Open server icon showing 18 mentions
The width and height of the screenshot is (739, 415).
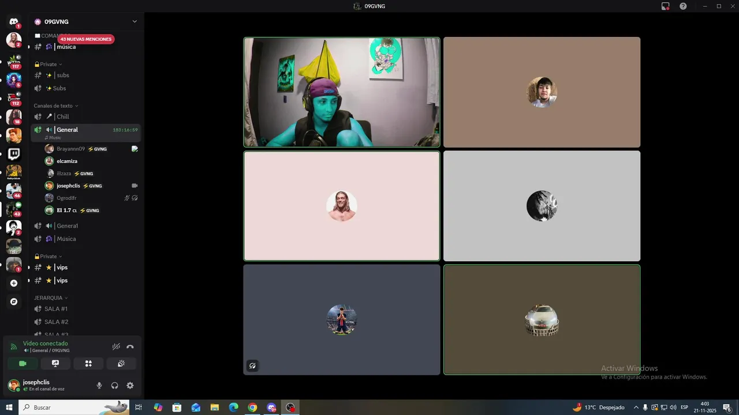[x=14, y=116]
